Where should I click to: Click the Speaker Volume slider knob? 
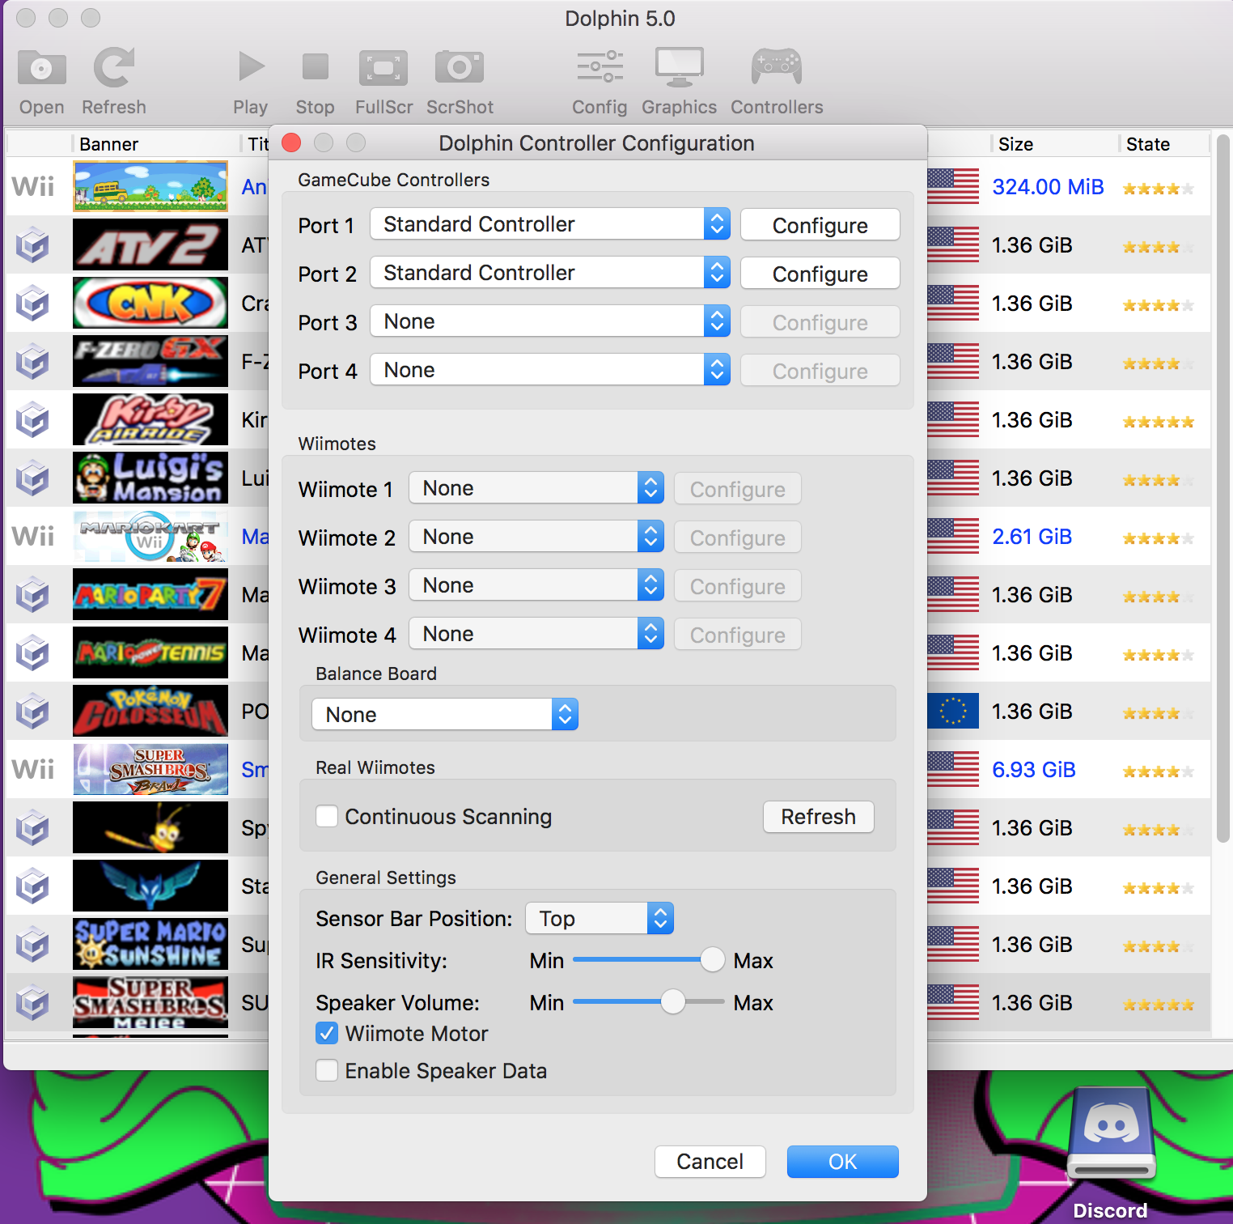673,1001
